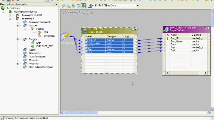Collapse the newRepositoryService node

tap(3, 12)
